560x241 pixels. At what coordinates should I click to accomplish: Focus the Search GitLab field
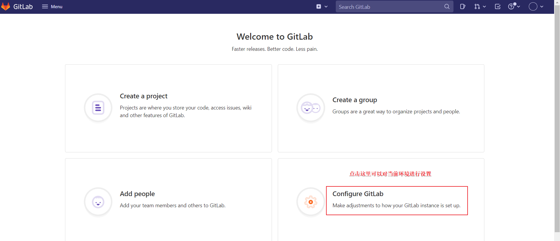[388, 7]
